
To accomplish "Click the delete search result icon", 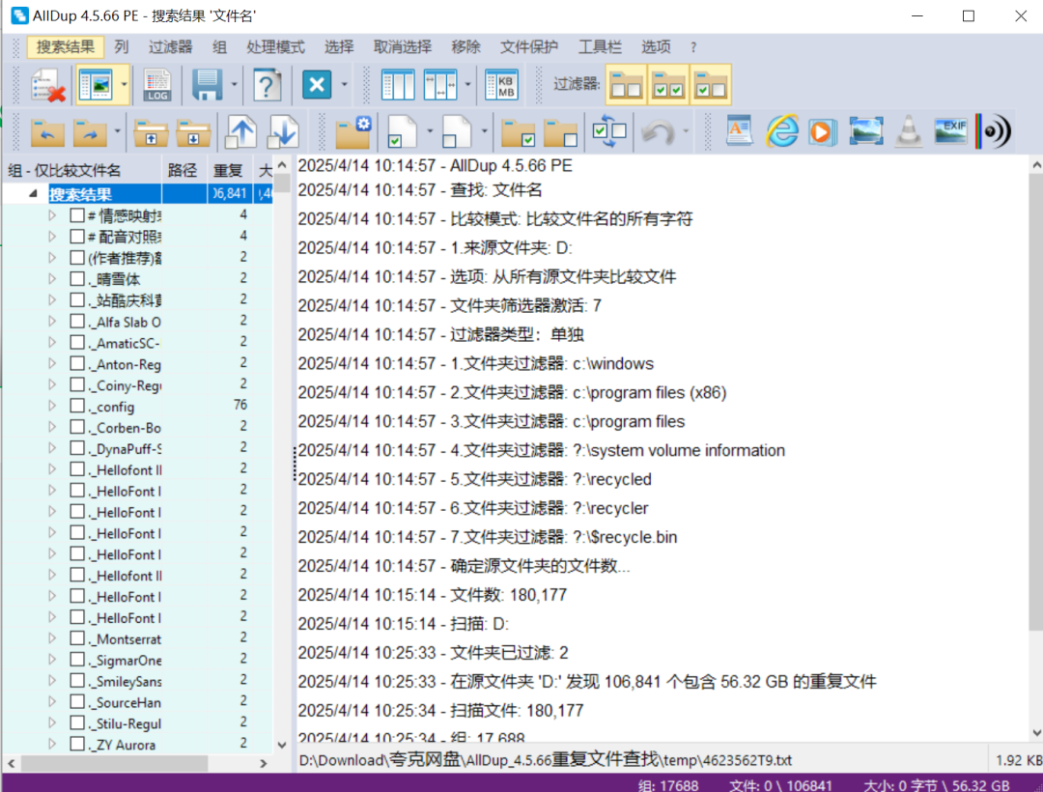I will pyautogui.click(x=47, y=85).
